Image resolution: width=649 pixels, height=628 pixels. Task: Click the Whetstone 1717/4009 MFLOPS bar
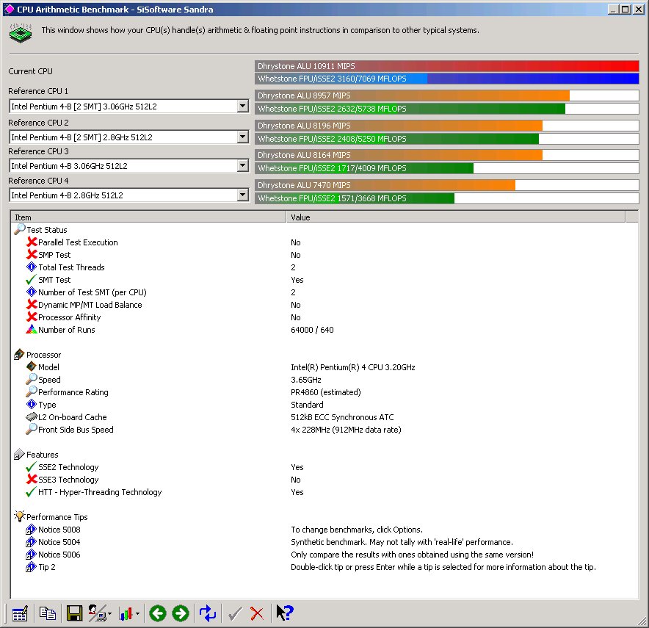point(447,168)
